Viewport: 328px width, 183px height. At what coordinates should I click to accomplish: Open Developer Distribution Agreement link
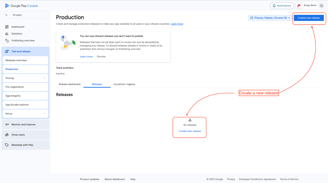pyautogui.click(x=258, y=179)
